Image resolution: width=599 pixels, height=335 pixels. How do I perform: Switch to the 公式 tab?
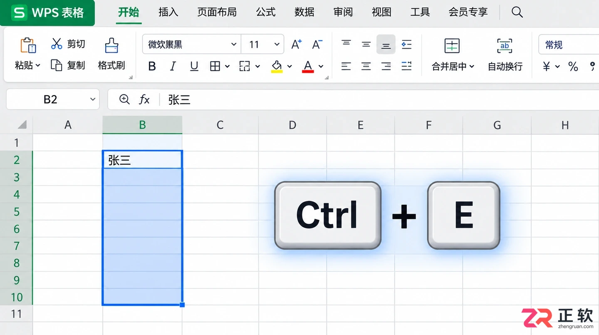266,12
